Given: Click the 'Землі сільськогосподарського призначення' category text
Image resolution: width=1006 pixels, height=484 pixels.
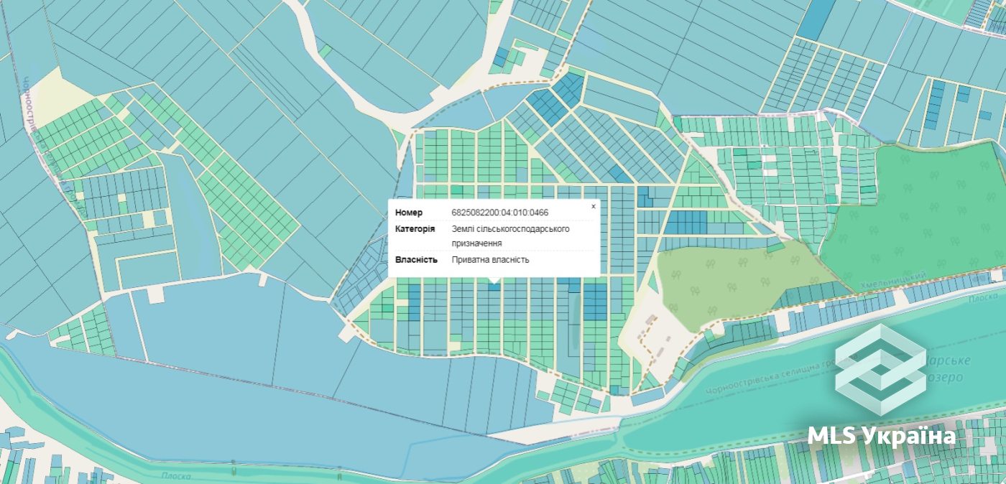Looking at the screenshot, I should pyautogui.click(x=511, y=236).
